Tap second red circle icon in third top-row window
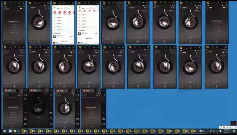 click(60, 13)
